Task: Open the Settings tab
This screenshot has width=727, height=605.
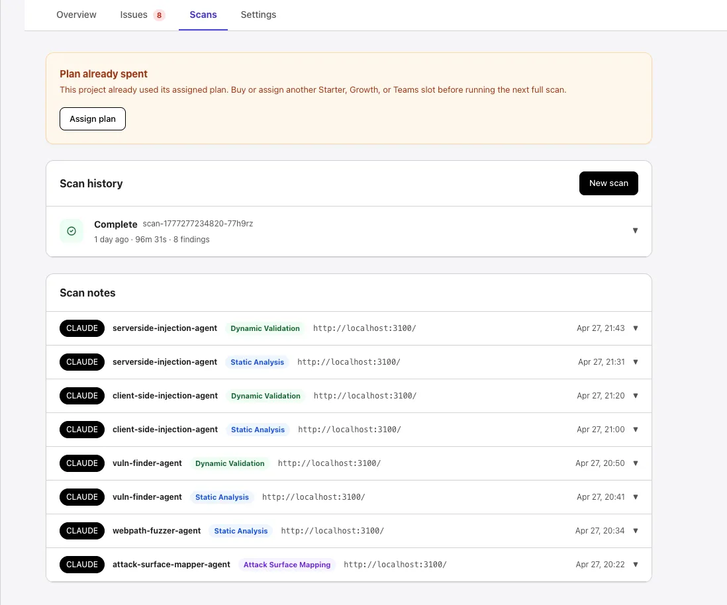Action: pyautogui.click(x=258, y=15)
